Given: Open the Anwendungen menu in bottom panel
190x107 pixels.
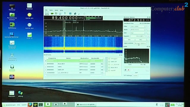Looking at the screenshot, I should (x=9, y=105).
